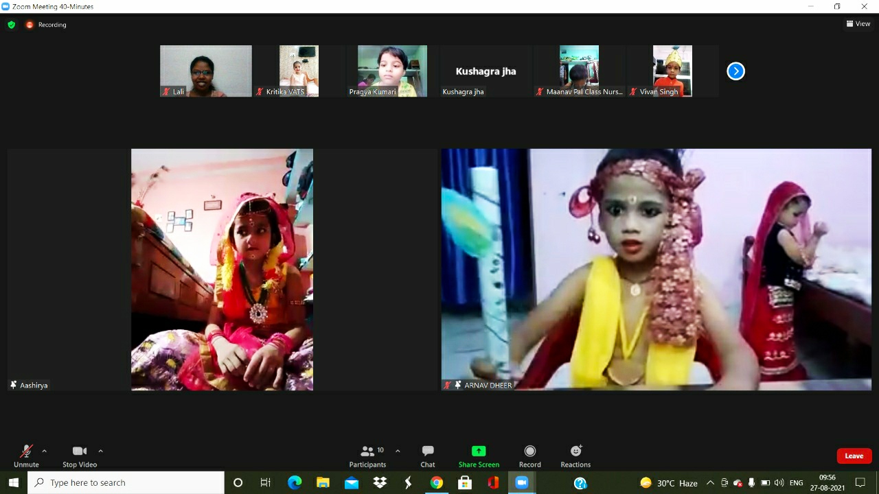
Task: Click the Unmute microphone icon
Action: coord(26,451)
